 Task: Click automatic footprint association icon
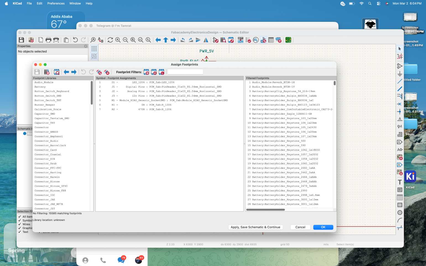99,72
